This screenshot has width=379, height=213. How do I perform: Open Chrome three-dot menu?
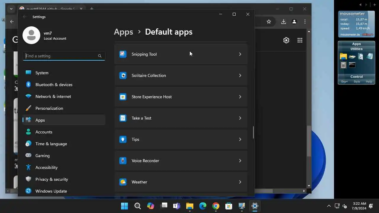pos(305,22)
